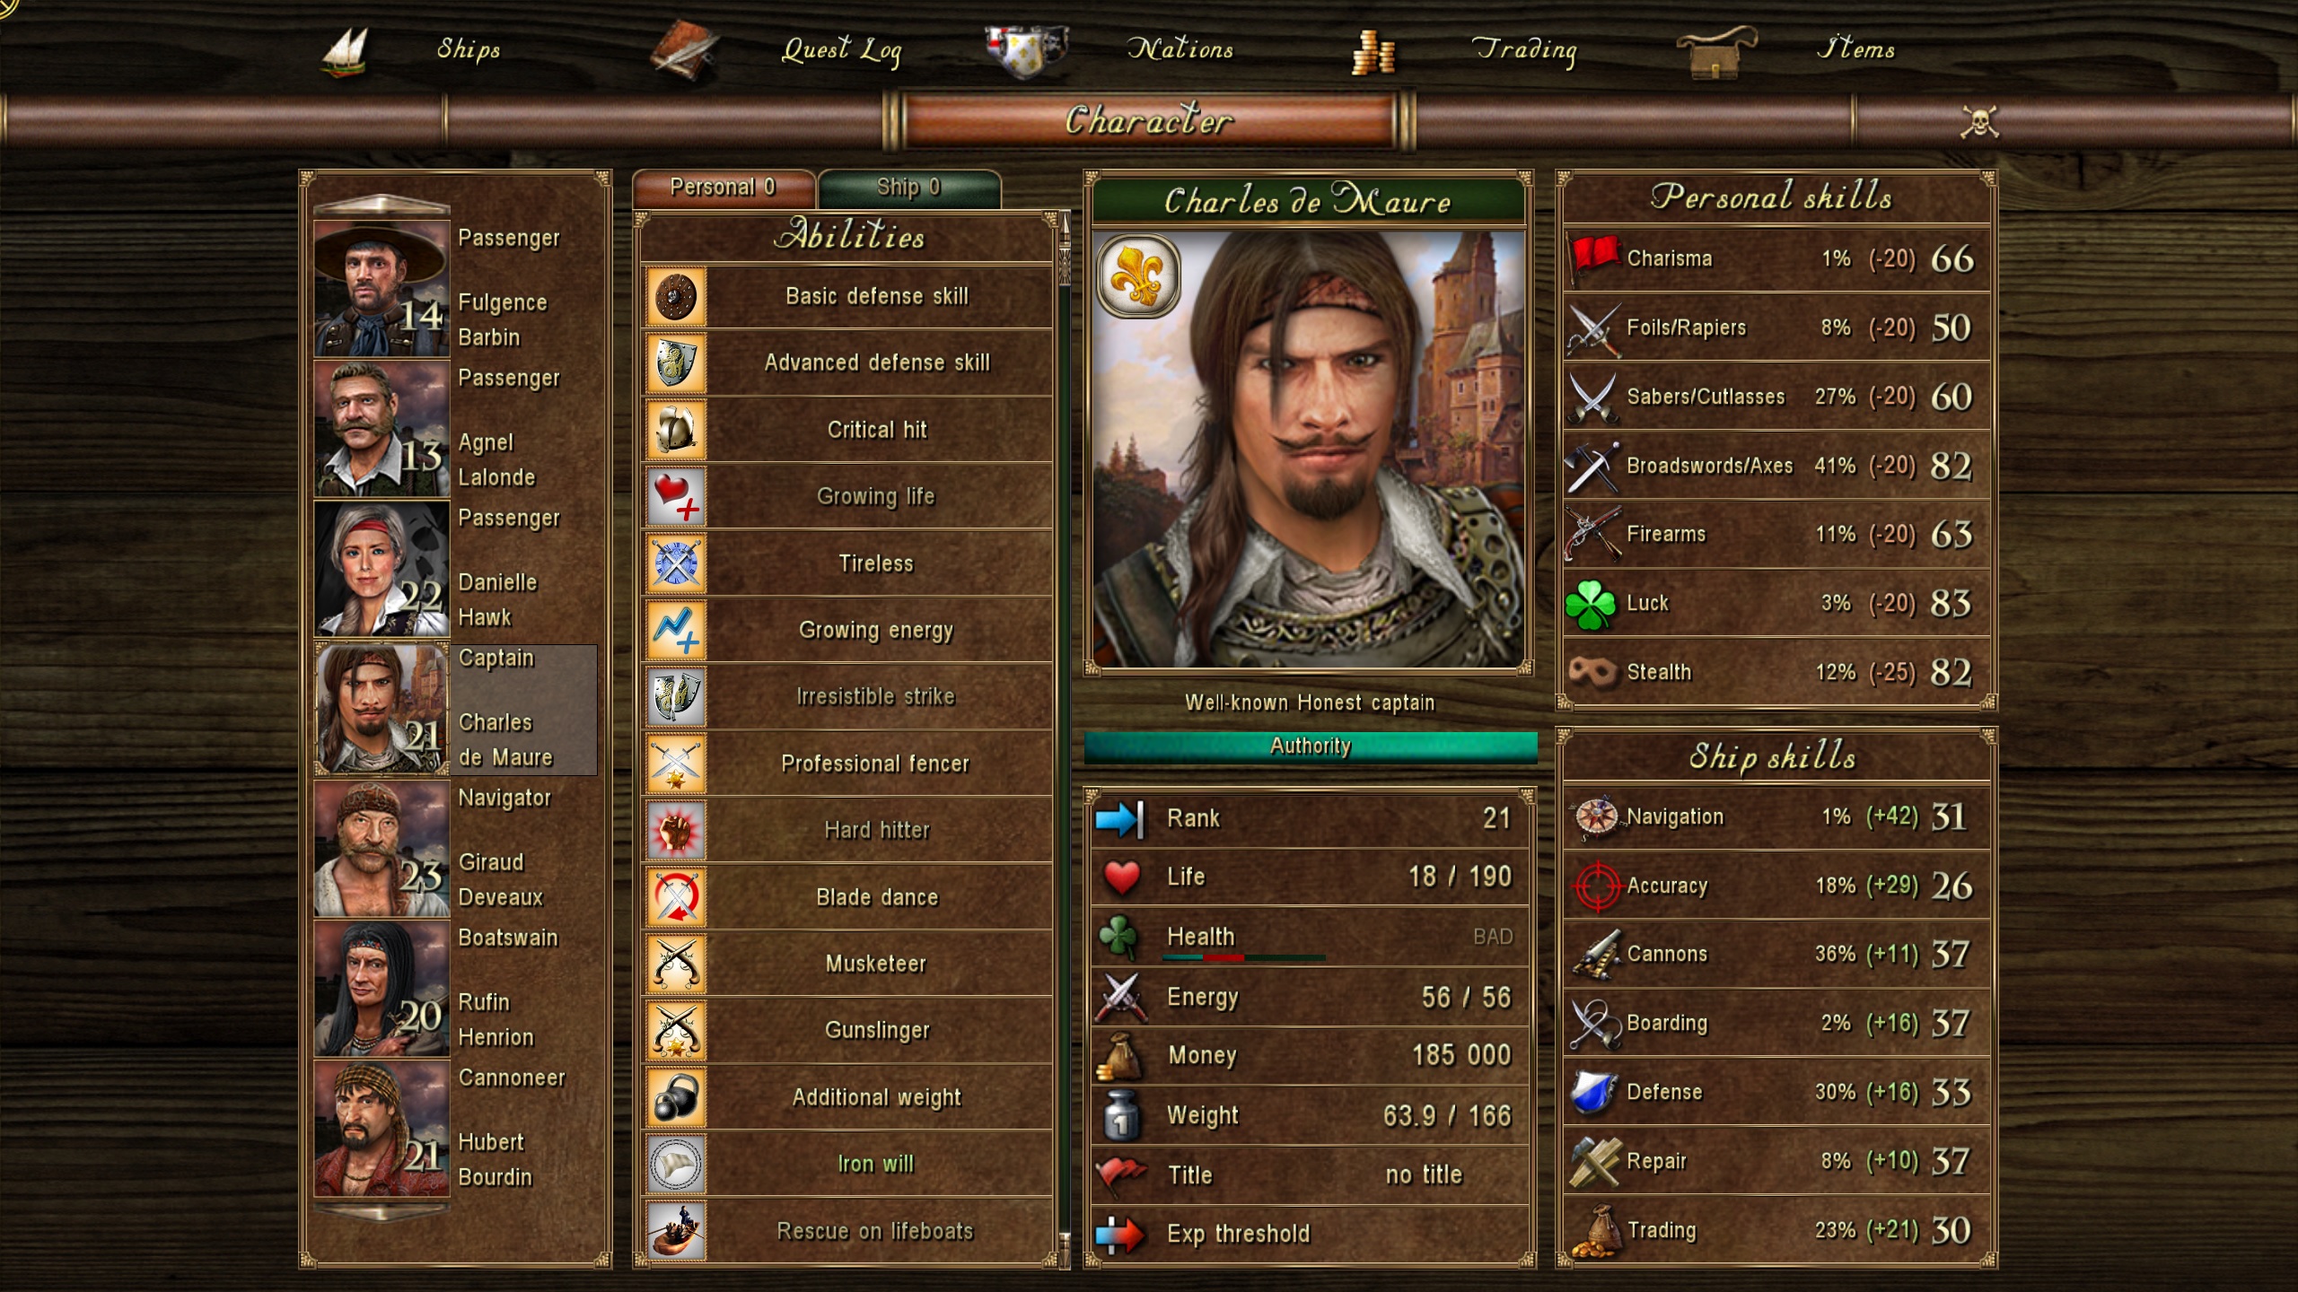
Task: Open the Character tab in the top bar
Action: 1149,120
